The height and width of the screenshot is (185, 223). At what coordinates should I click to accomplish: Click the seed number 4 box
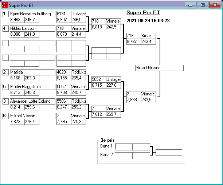5,28
